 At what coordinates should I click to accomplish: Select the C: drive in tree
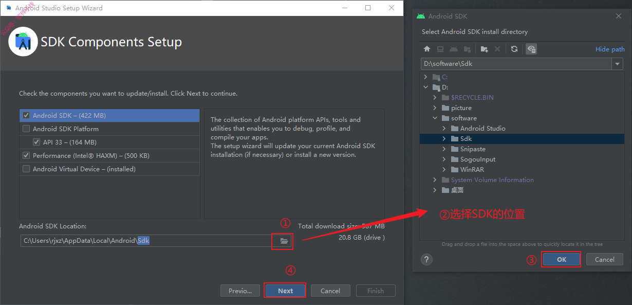click(521, 77)
